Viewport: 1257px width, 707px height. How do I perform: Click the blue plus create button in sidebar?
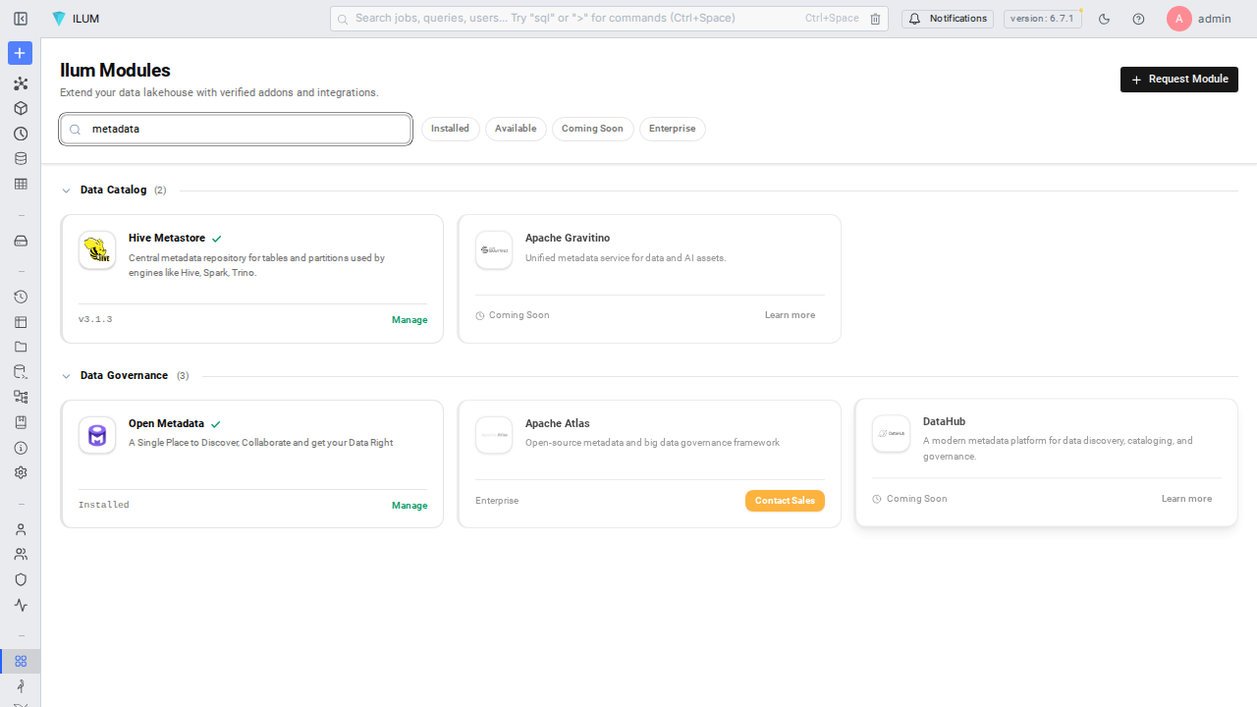point(20,53)
